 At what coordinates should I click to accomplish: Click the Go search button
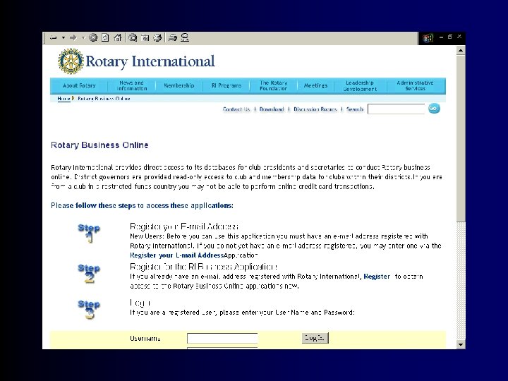pos(434,109)
